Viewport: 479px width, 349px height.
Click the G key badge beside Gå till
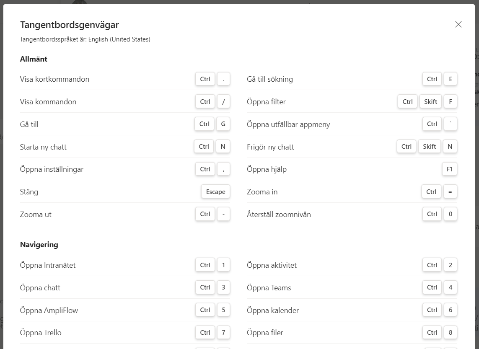[x=223, y=124]
